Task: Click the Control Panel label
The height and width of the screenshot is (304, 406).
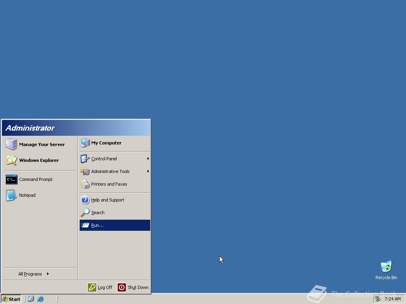Action: tap(104, 159)
